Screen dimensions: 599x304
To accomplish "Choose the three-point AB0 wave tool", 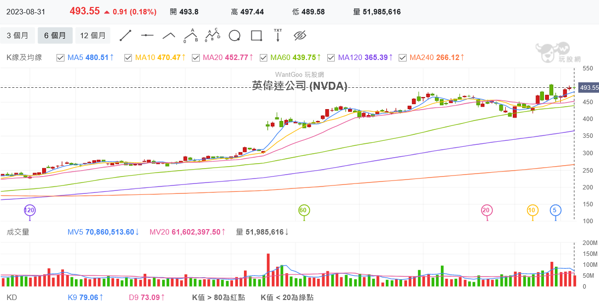I will pos(191,35).
